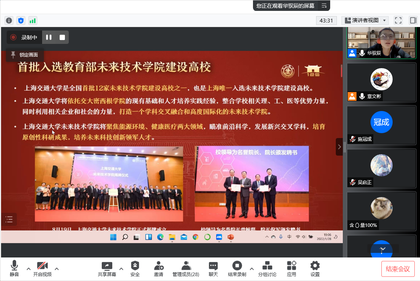Screen dimensions: 420x281
Task: Click the blue security shield icon
Action: coord(21,20)
